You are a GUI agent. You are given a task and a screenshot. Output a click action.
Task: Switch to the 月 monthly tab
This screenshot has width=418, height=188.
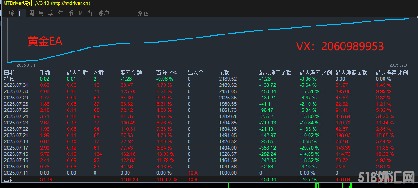point(41,13)
